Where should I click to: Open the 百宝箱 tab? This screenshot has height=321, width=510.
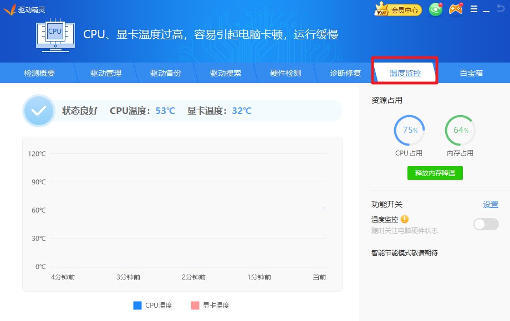click(x=471, y=73)
